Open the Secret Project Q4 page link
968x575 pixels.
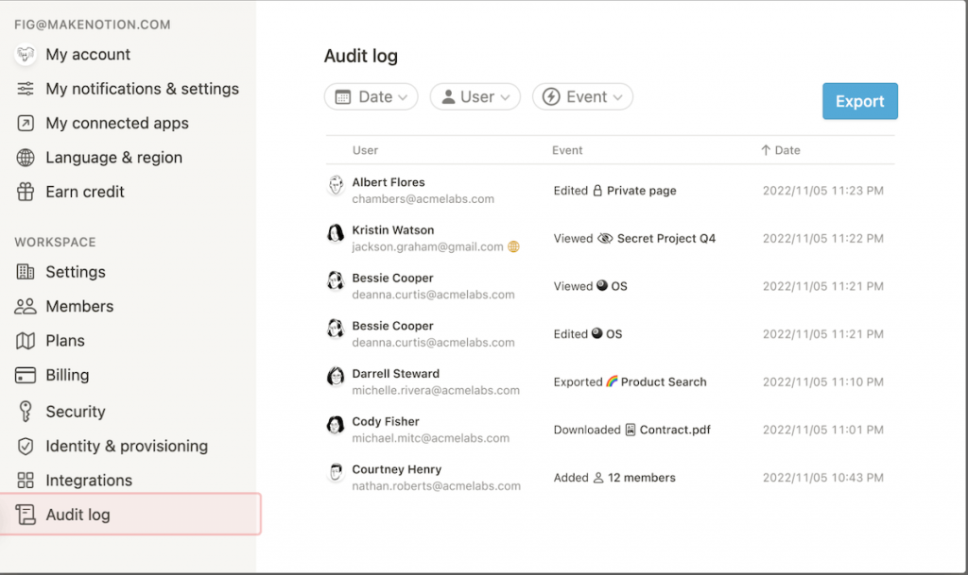click(665, 239)
